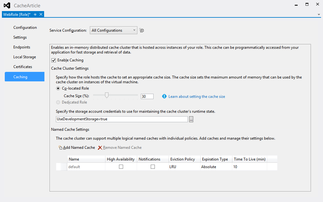Open the Service Configuration dropdown
Screen dimensions: 323x202
(x=114, y=30)
